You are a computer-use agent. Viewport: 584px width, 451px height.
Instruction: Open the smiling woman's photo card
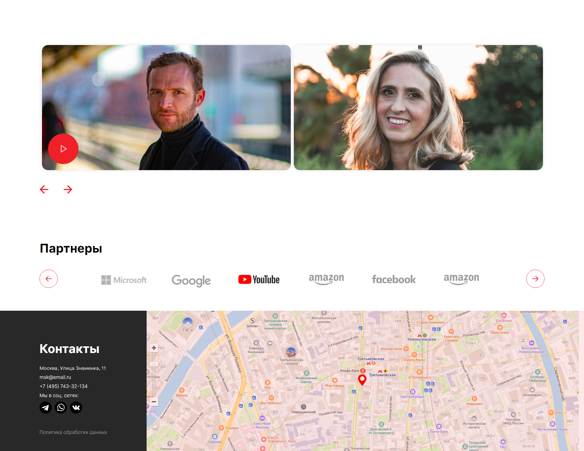pyautogui.click(x=418, y=107)
